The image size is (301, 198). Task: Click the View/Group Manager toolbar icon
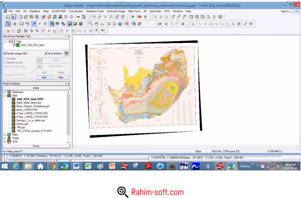pos(8,24)
